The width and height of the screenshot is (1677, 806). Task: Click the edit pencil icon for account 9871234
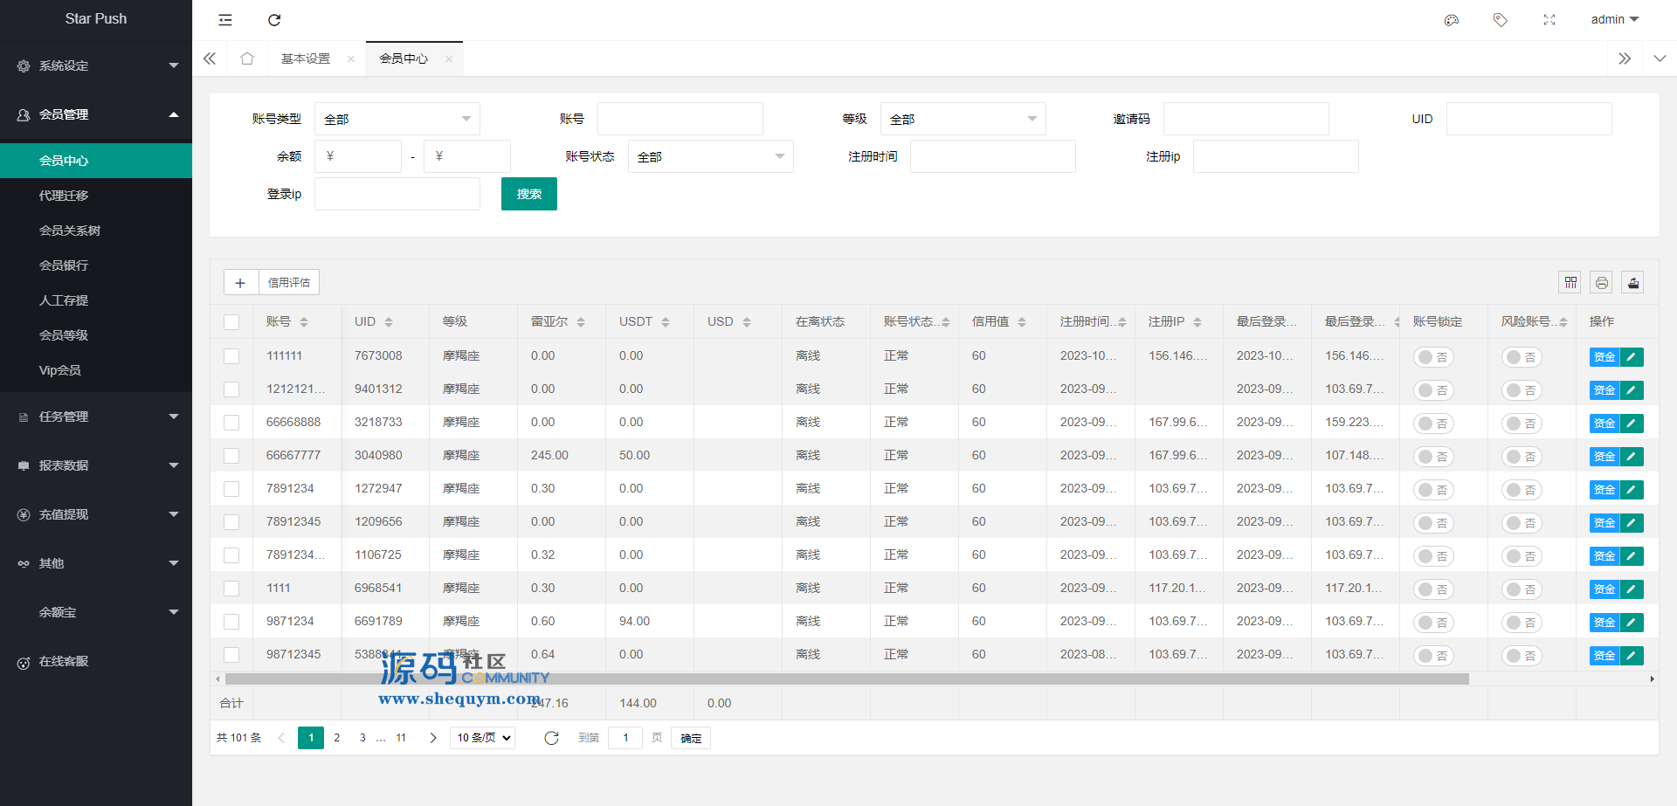(1632, 622)
